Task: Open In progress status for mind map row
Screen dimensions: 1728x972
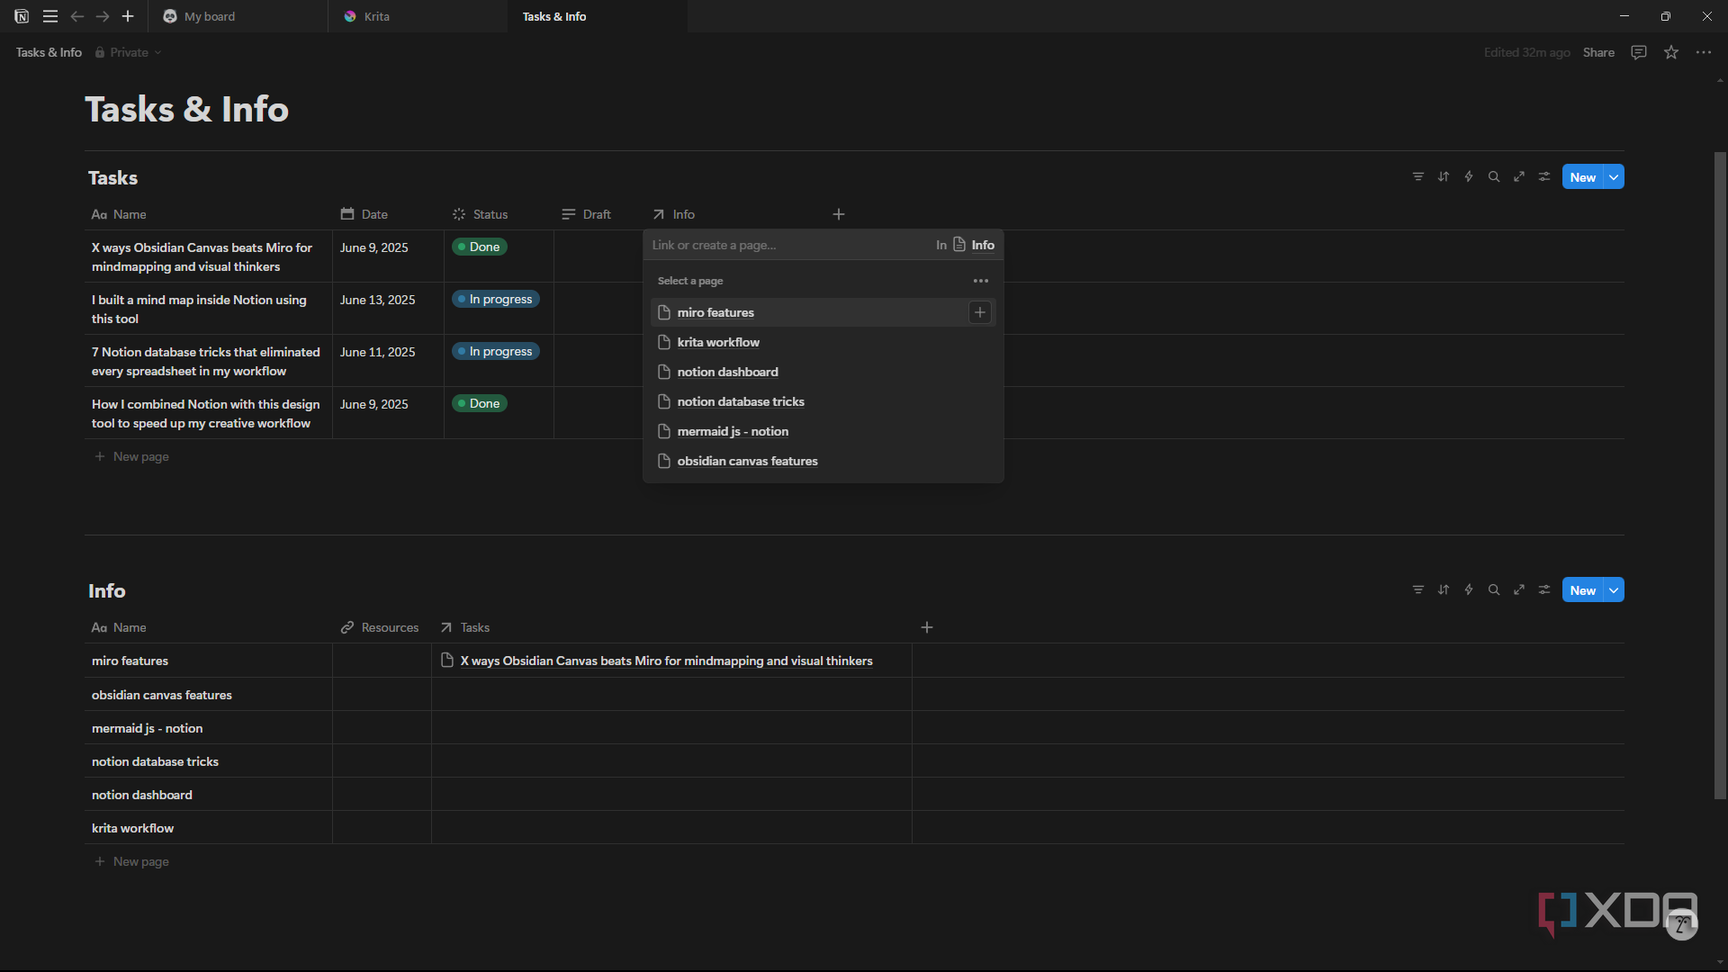Action: pyautogui.click(x=496, y=299)
